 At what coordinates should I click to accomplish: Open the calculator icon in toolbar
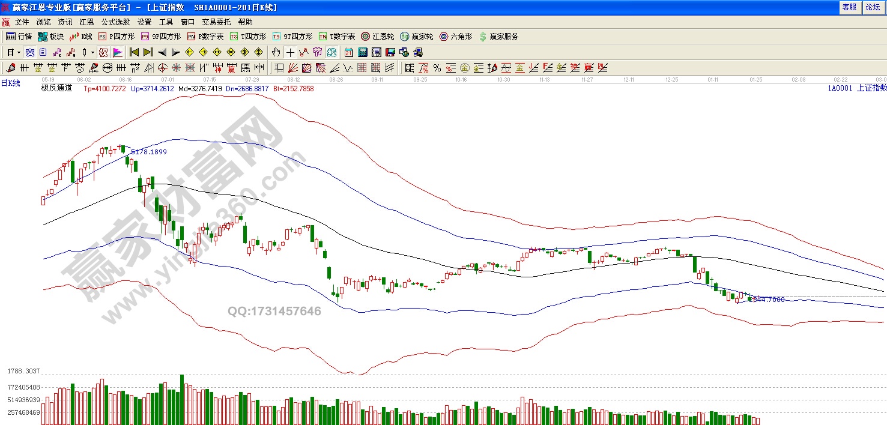pos(363,52)
